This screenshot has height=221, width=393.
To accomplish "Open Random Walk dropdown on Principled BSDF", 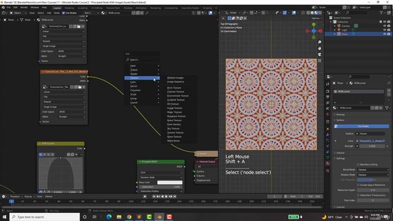I will coord(161,177).
